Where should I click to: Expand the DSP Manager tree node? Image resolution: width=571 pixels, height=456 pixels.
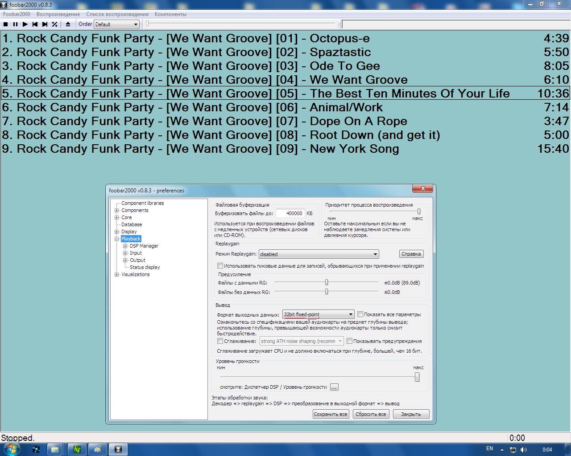point(125,246)
